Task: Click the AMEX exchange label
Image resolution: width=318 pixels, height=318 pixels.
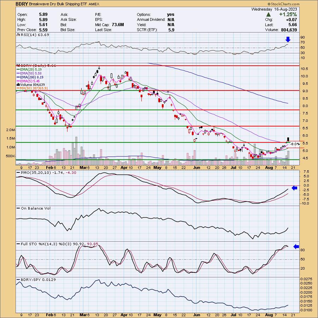Action: (x=94, y=4)
